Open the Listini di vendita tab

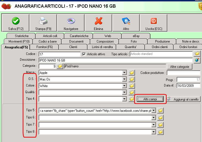coord(102,47)
